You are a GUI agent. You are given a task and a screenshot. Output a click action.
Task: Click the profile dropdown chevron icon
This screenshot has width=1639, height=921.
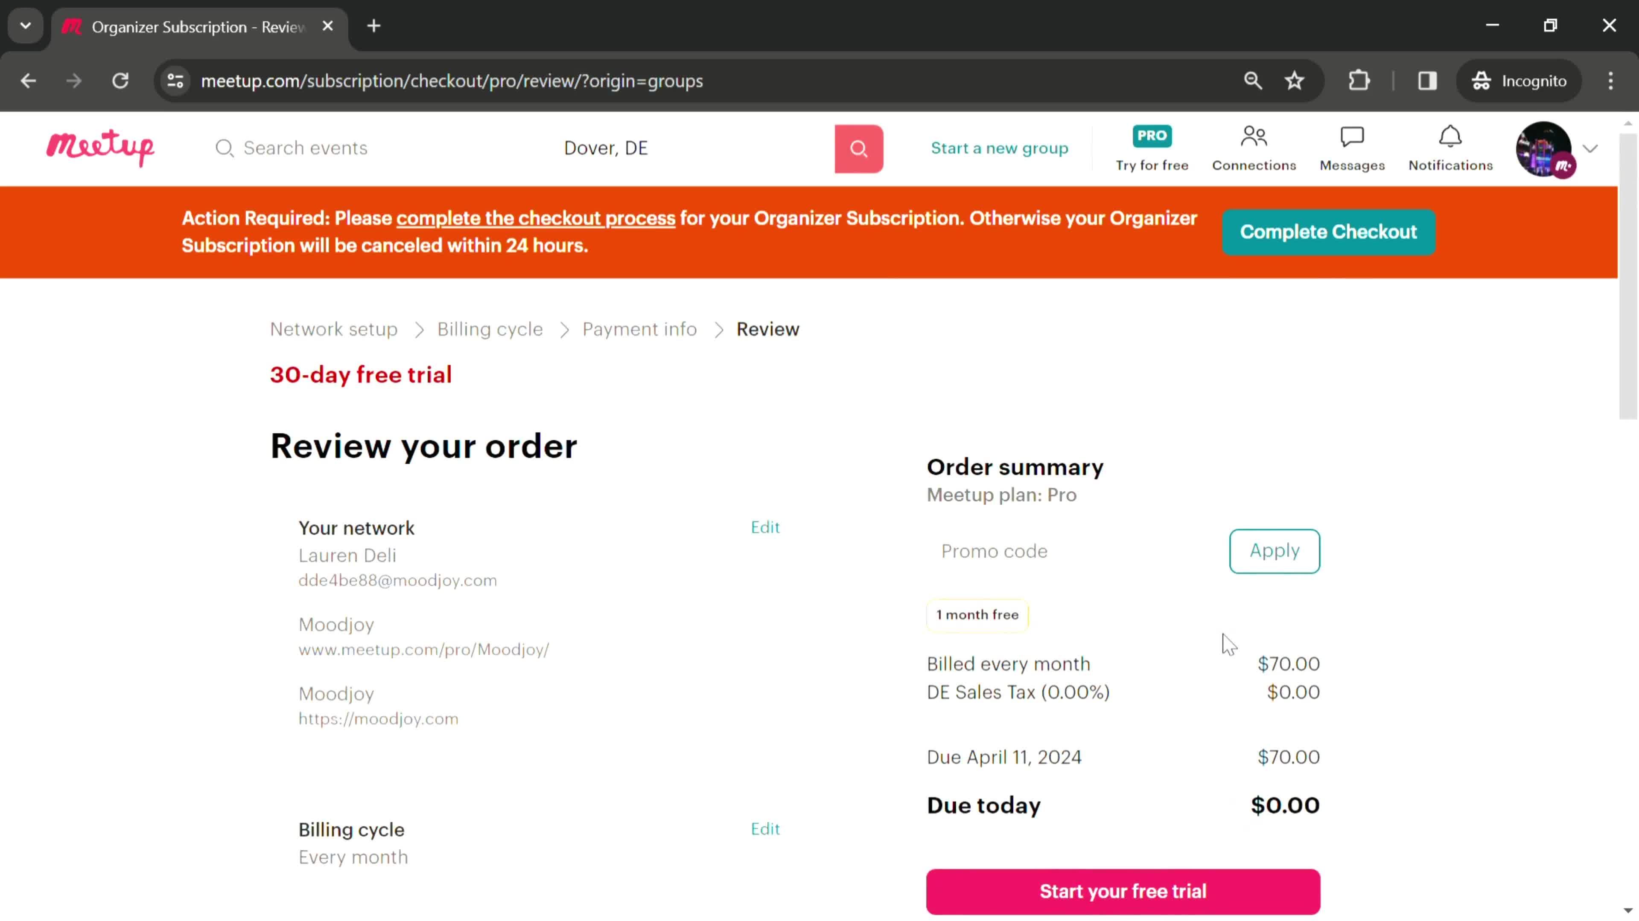coord(1591,147)
